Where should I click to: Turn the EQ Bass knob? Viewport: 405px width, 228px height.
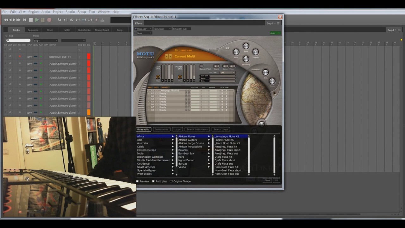236,52
